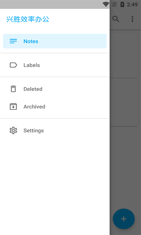Tap the second dimmed note card
This screenshot has height=235, width=141.
tap(124, 103)
